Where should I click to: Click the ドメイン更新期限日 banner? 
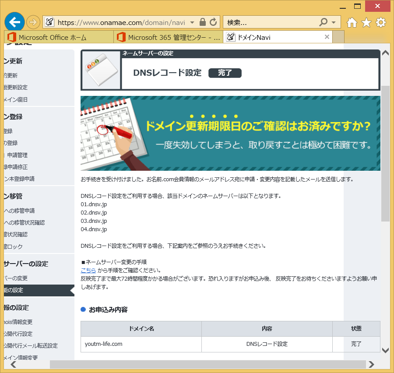tap(230, 133)
